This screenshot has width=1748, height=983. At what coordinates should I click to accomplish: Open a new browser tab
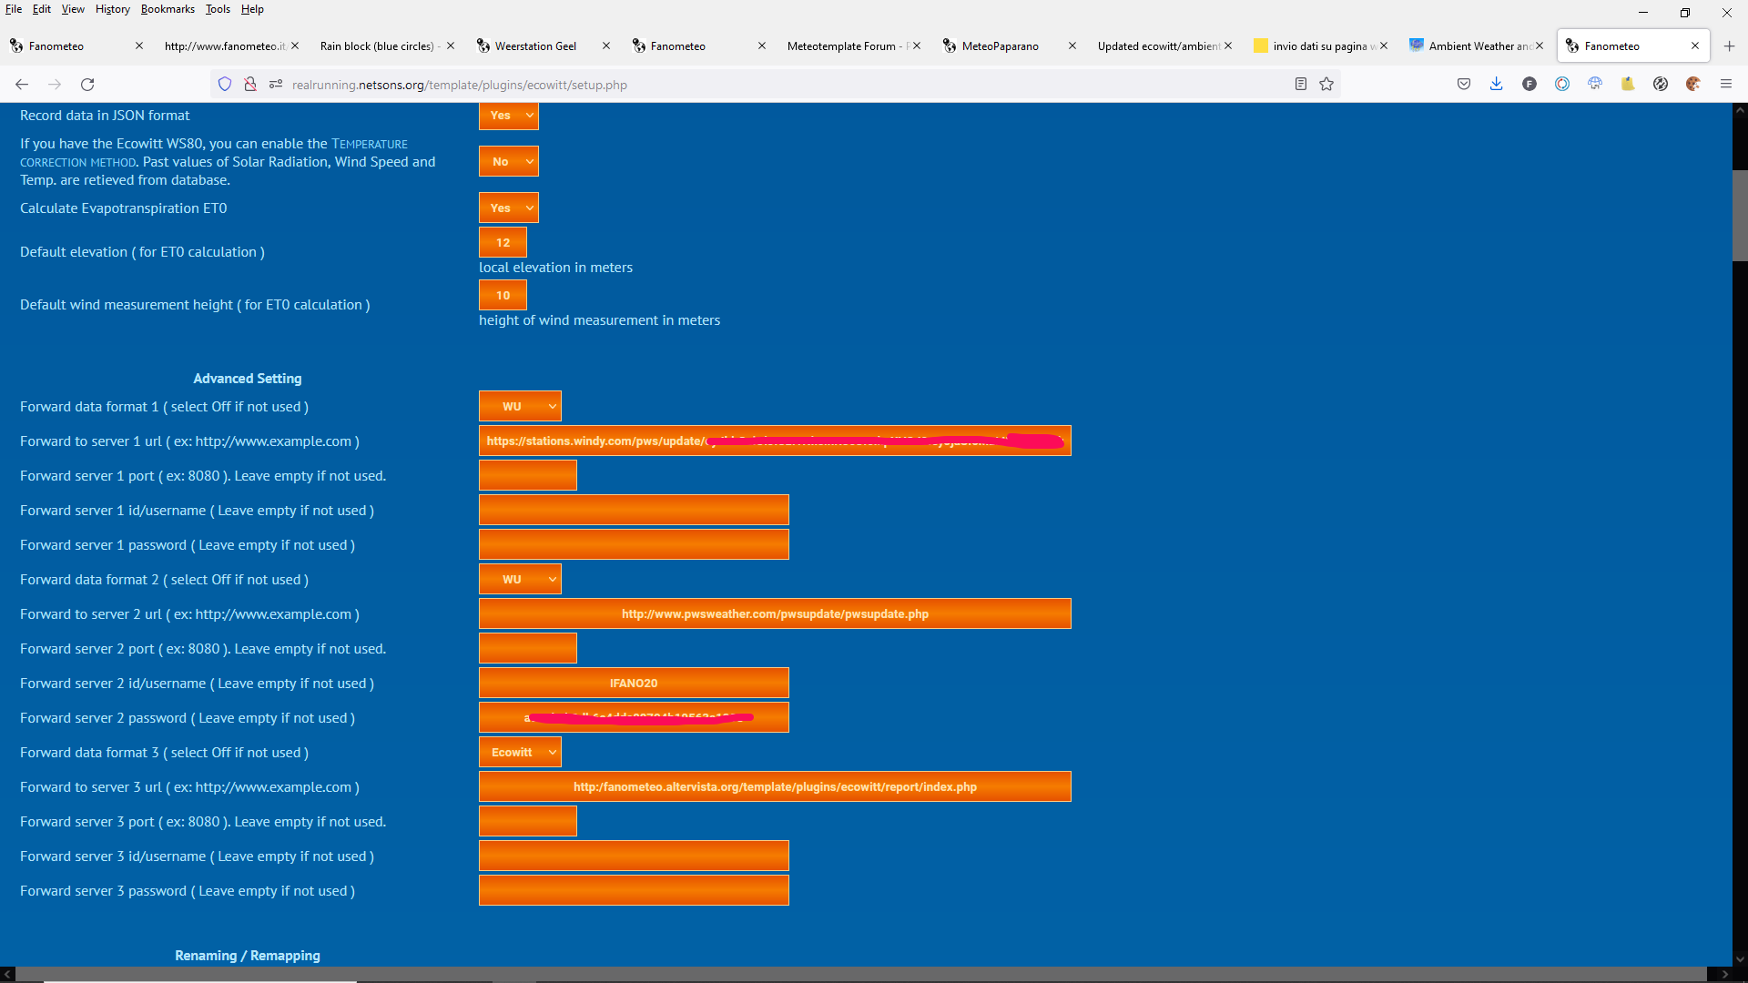coord(1729,46)
